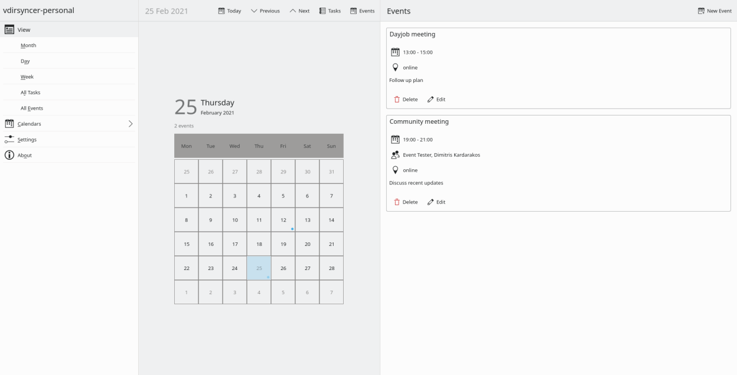Go to Next using up chevron

(293, 11)
